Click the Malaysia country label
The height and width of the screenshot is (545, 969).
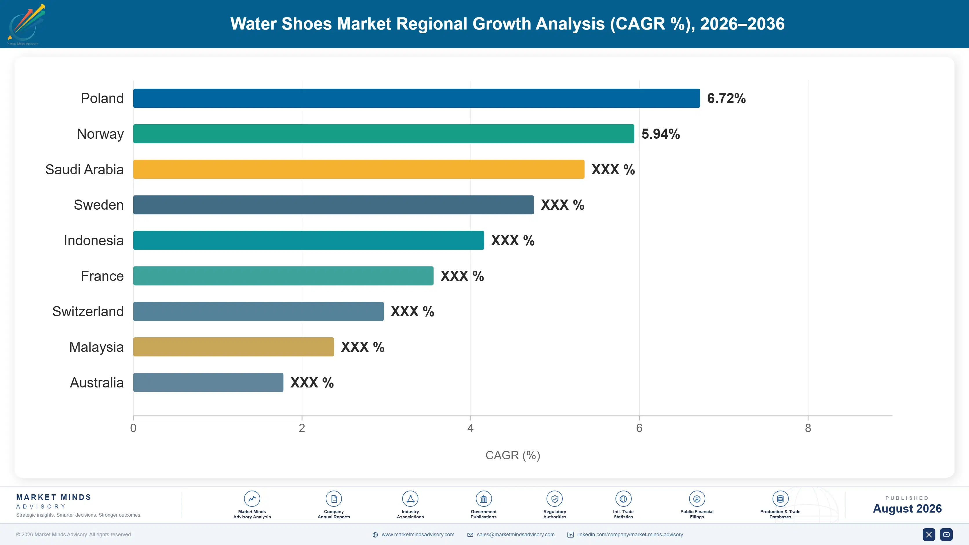pos(96,347)
